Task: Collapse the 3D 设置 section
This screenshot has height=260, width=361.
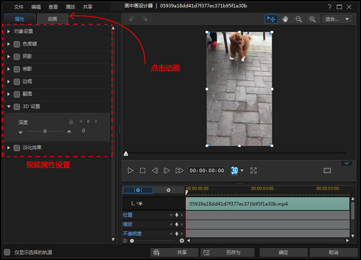Action: click(x=9, y=107)
